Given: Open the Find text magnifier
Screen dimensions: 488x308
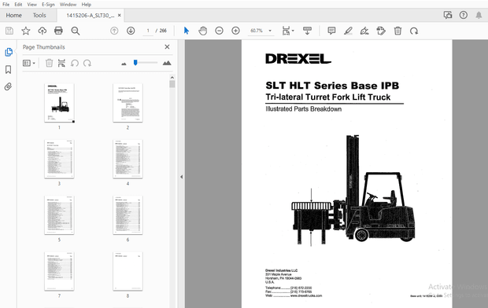Looking at the screenshot, I should (x=76, y=31).
